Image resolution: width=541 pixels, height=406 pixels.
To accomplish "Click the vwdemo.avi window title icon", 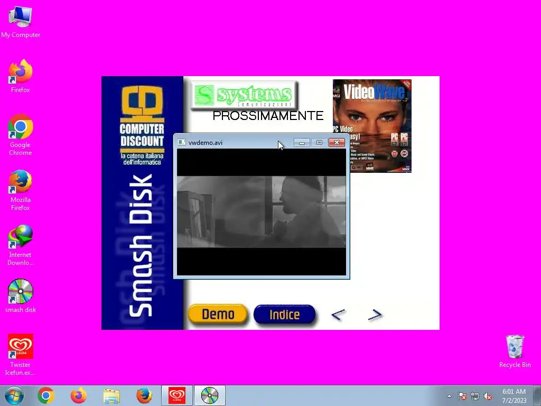I will click(182, 142).
